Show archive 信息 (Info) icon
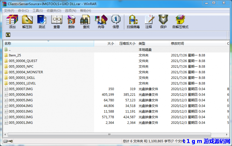The image size is (232, 146). [116, 22]
